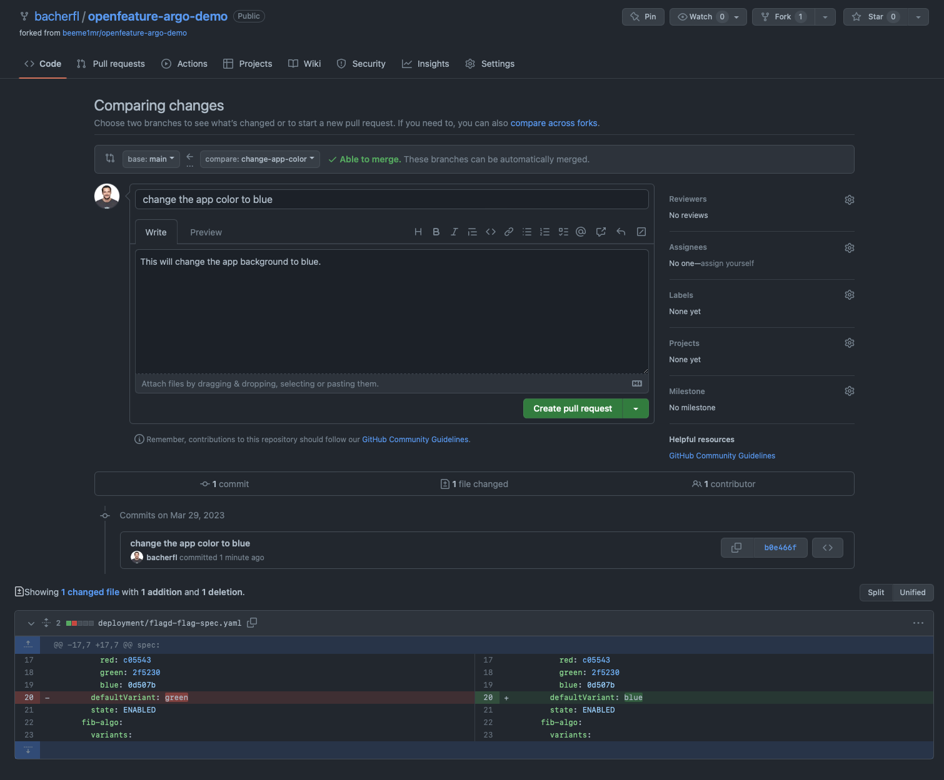Switch to Split diff view
This screenshot has width=944, height=780.
[876, 593]
